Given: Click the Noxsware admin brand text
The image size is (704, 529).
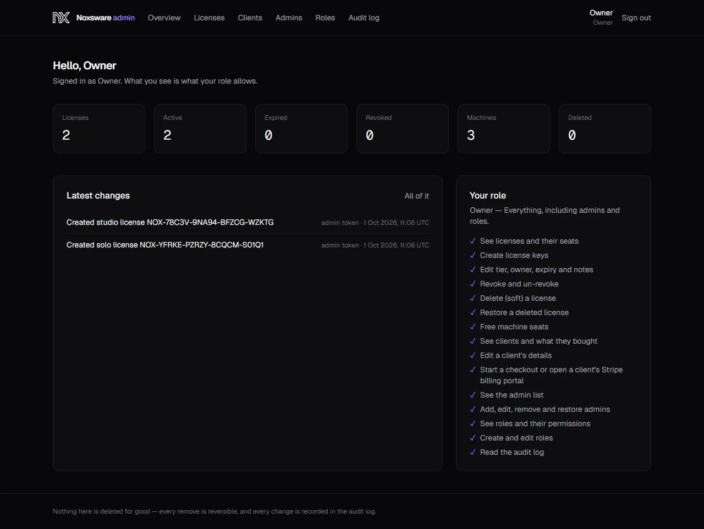Looking at the screenshot, I should coord(106,18).
